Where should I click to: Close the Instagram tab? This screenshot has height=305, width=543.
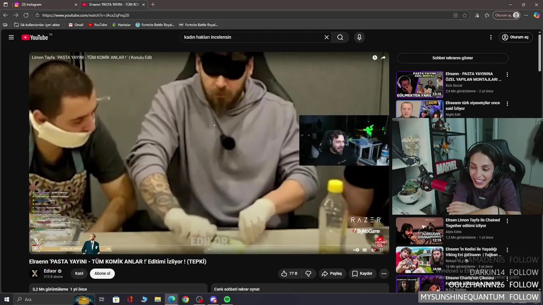pos(76,5)
